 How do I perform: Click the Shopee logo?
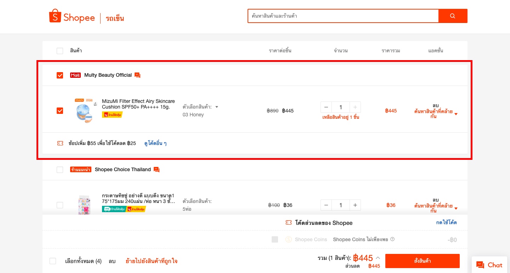coord(72,17)
